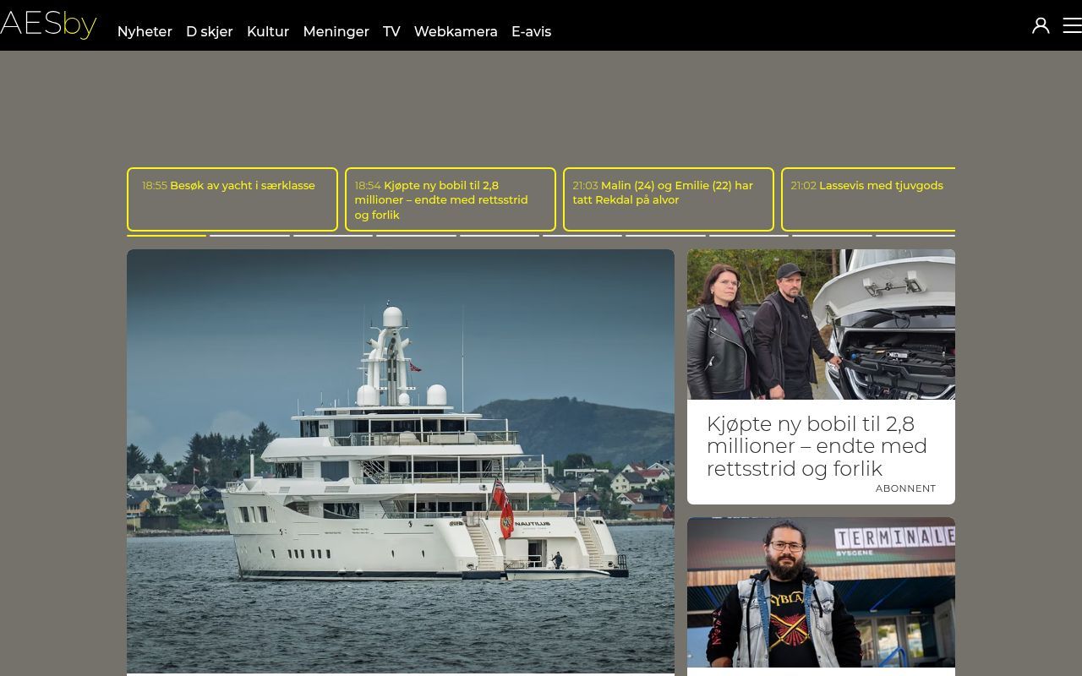
Task: Open the Webkamera page
Action: point(456,31)
